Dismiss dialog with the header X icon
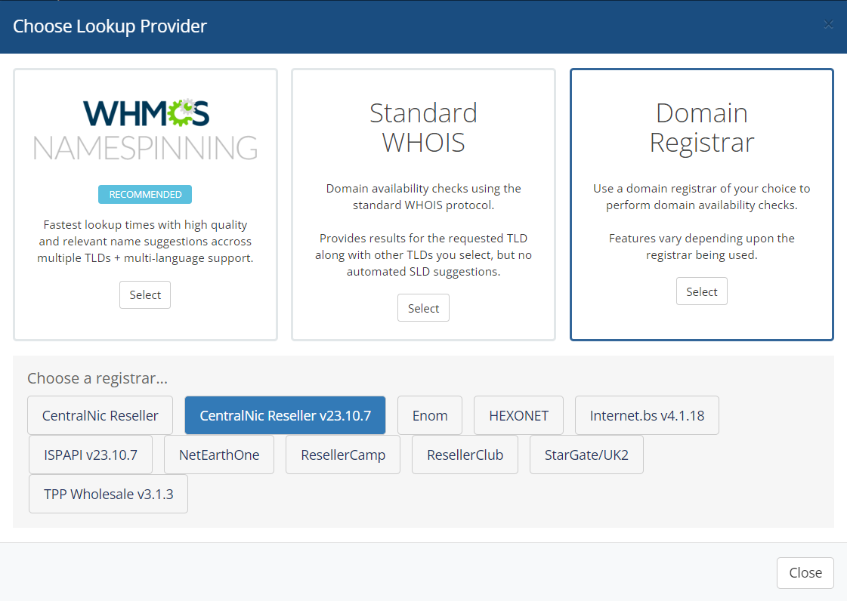 (x=828, y=25)
